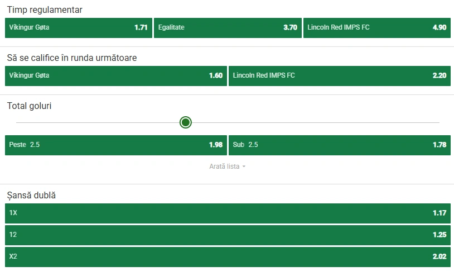Pick Lincoln Red IMPS FC at 4.90
The height and width of the screenshot is (271, 454).
pyautogui.click(x=377, y=28)
